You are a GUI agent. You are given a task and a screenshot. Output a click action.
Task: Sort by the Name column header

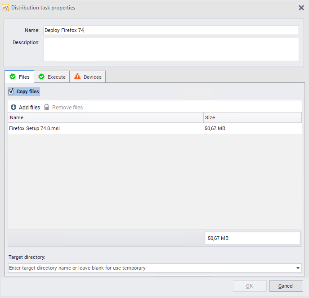(106, 117)
